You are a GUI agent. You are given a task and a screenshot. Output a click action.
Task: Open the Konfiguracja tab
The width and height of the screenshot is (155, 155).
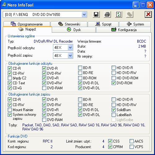tap(124, 30)
